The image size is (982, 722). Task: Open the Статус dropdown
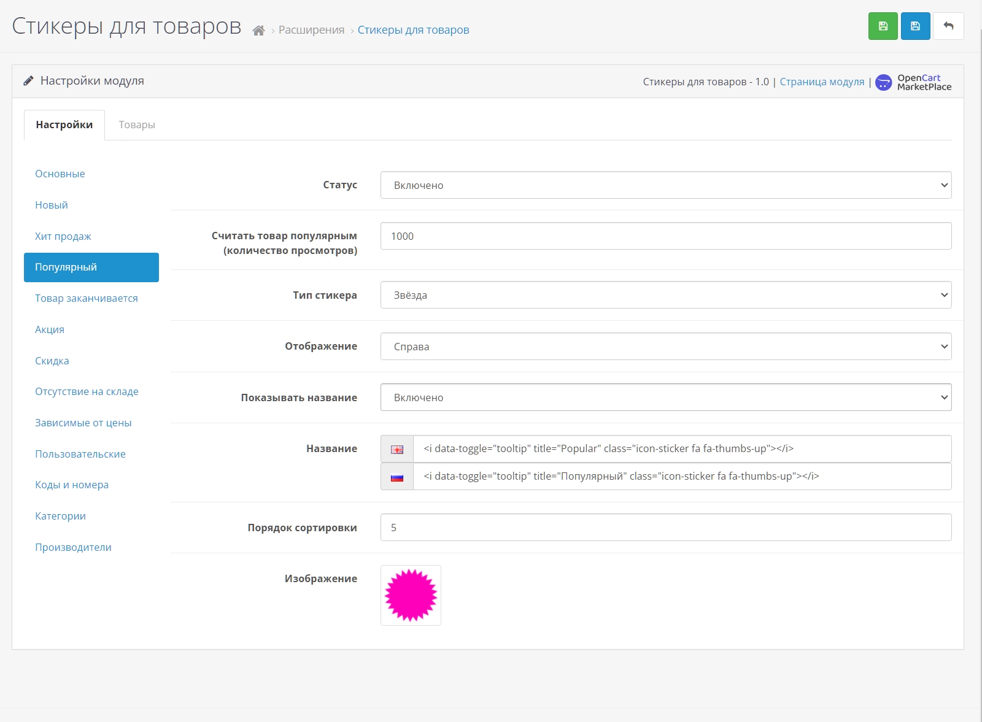(666, 185)
